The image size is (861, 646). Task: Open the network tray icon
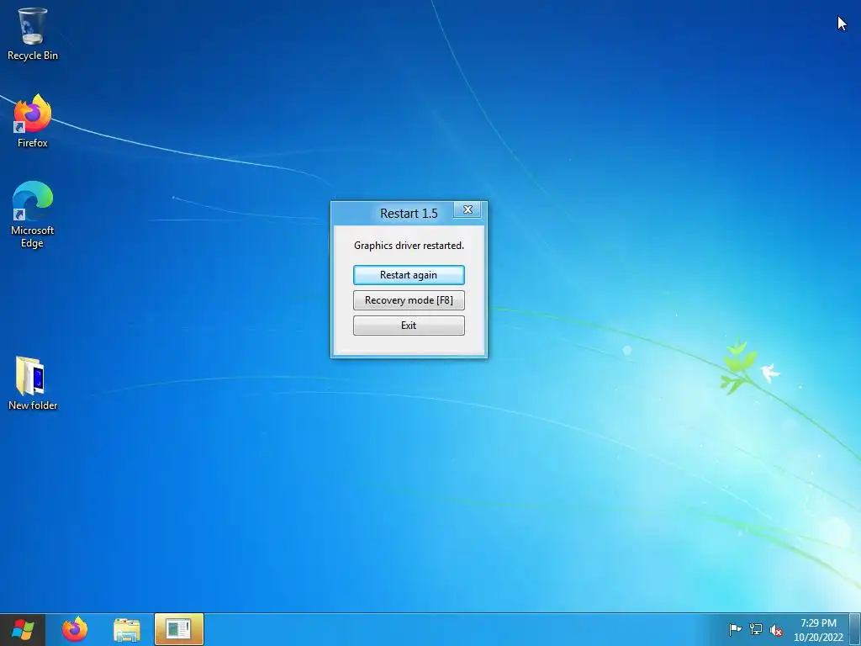756,629
